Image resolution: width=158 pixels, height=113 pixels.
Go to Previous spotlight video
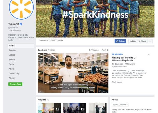tap(94, 50)
